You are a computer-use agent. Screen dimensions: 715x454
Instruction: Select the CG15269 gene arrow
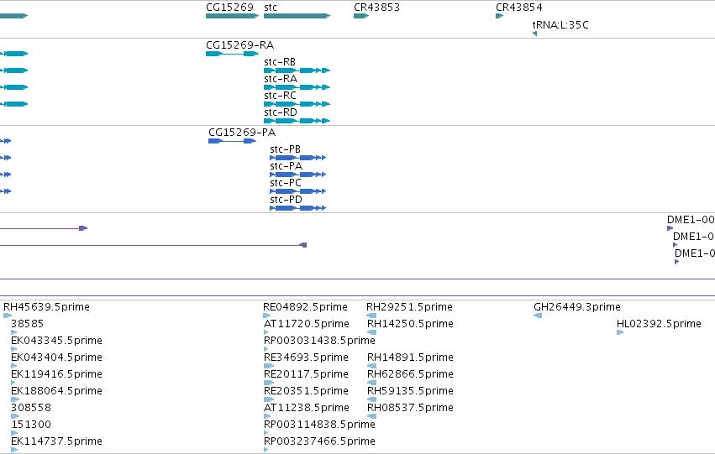232,16
